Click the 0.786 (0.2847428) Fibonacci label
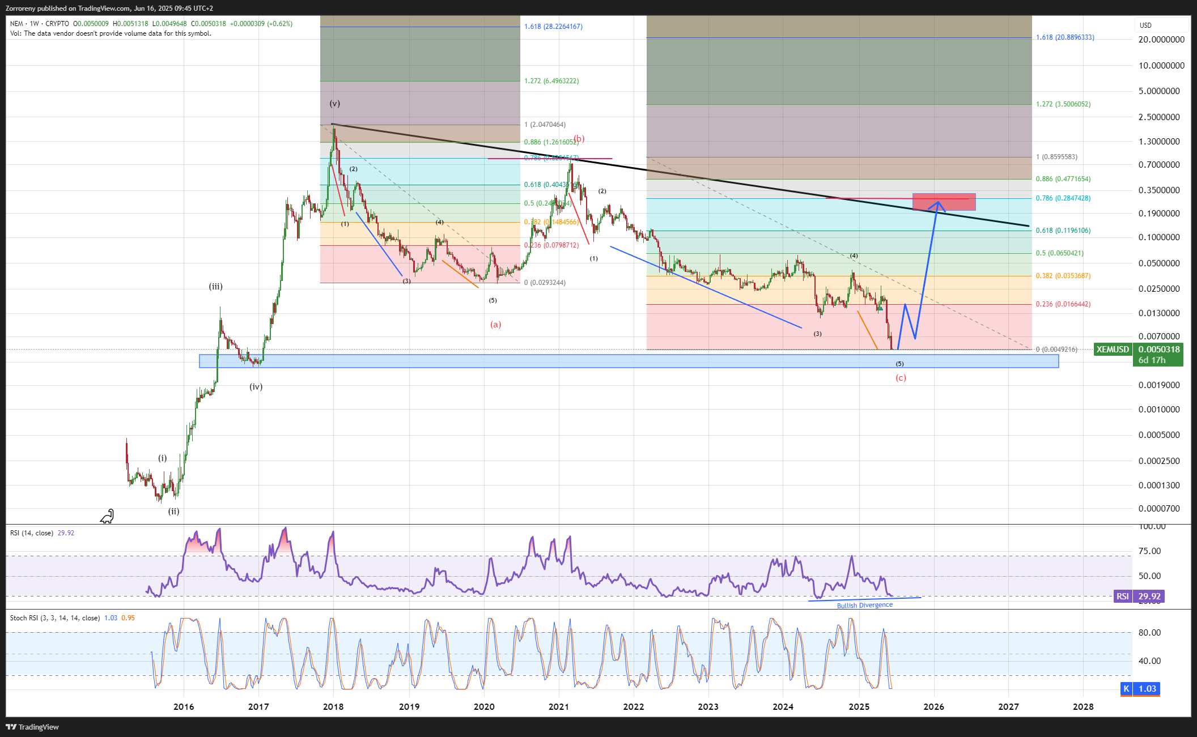Image resolution: width=1197 pixels, height=737 pixels. (x=1063, y=198)
